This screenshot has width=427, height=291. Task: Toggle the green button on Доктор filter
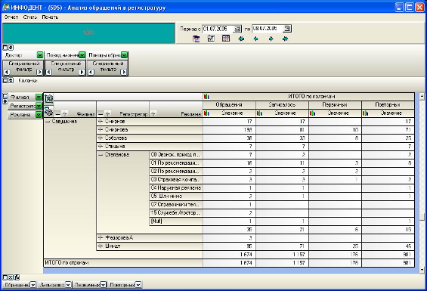click(40, 55)
